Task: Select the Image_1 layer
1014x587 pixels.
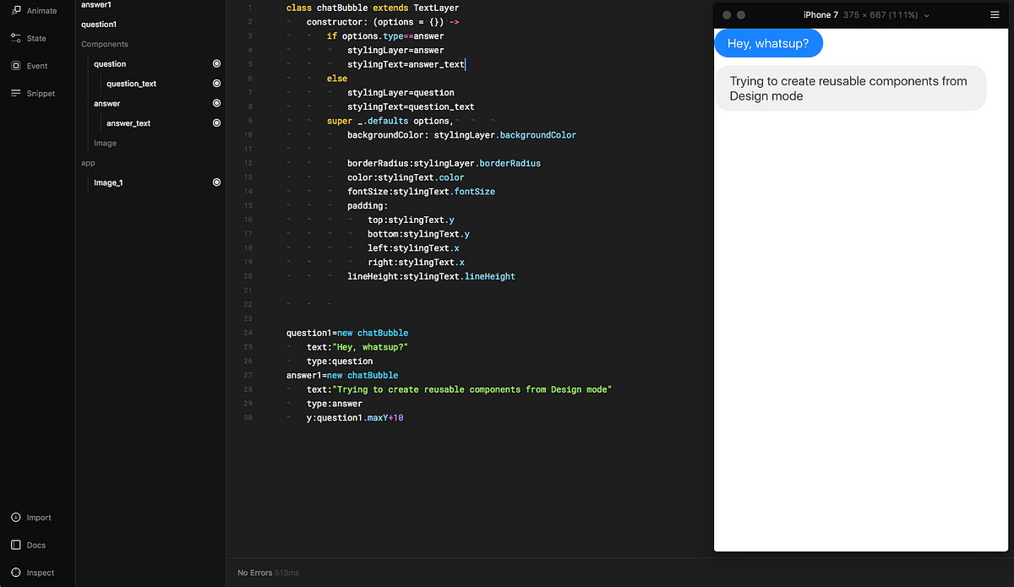Action: click(x=108, y=182)
